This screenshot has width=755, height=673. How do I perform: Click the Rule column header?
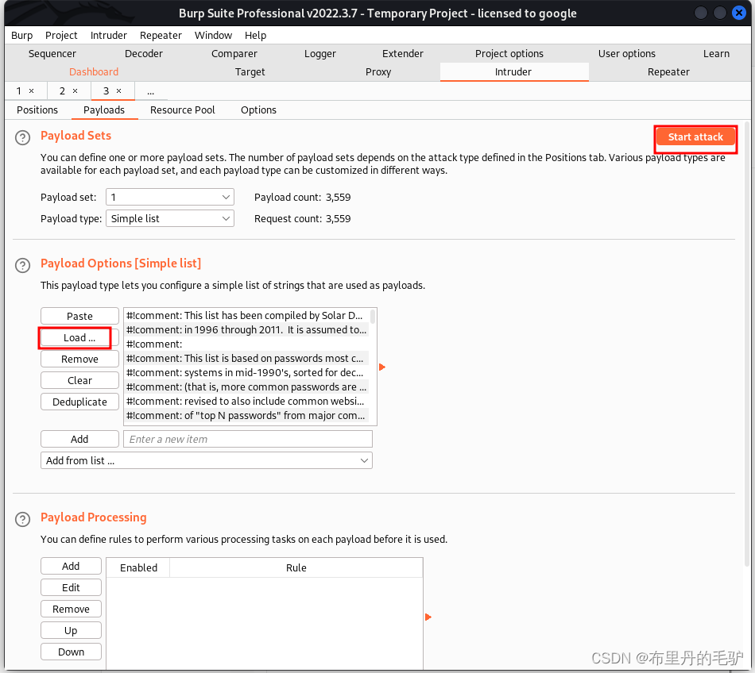tap(296, 567)
